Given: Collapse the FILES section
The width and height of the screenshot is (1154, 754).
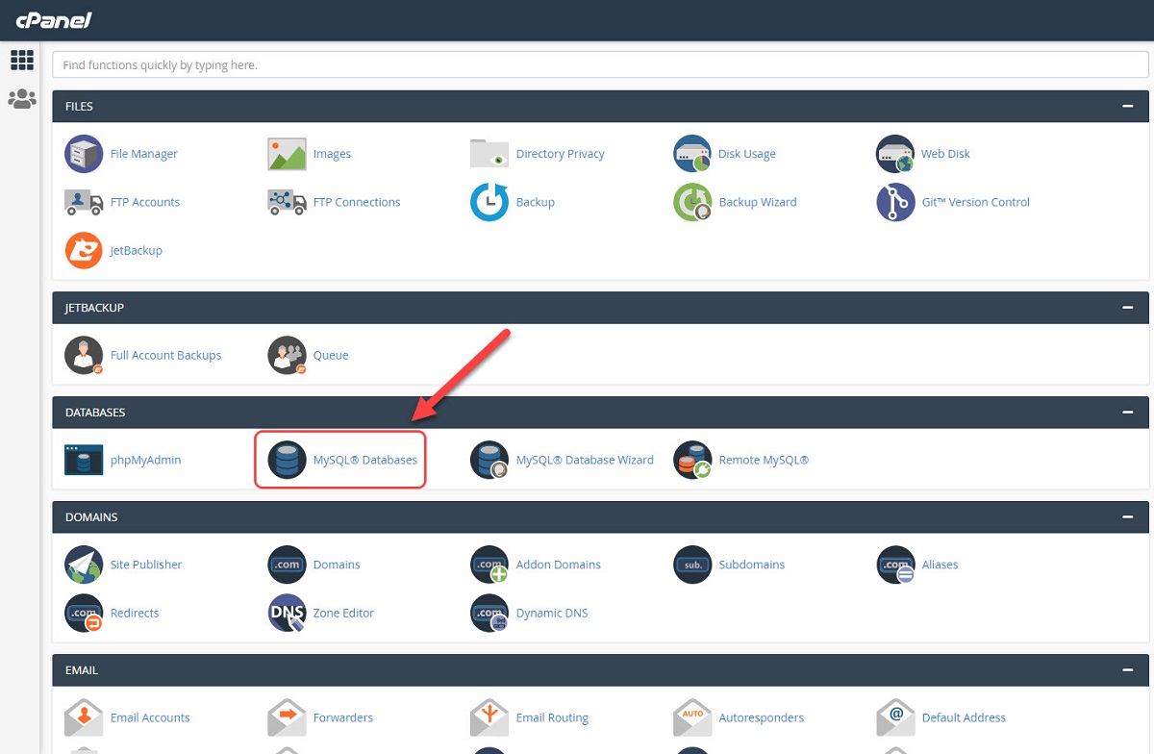Looking at the screenshot, I should pos(1127,106).
